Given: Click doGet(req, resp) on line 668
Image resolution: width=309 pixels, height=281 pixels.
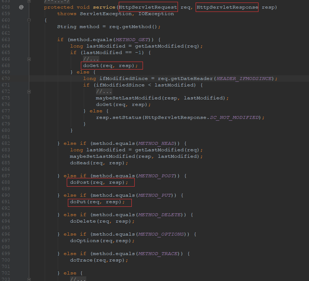Looking at the screenshot, I should click(109, 66).
